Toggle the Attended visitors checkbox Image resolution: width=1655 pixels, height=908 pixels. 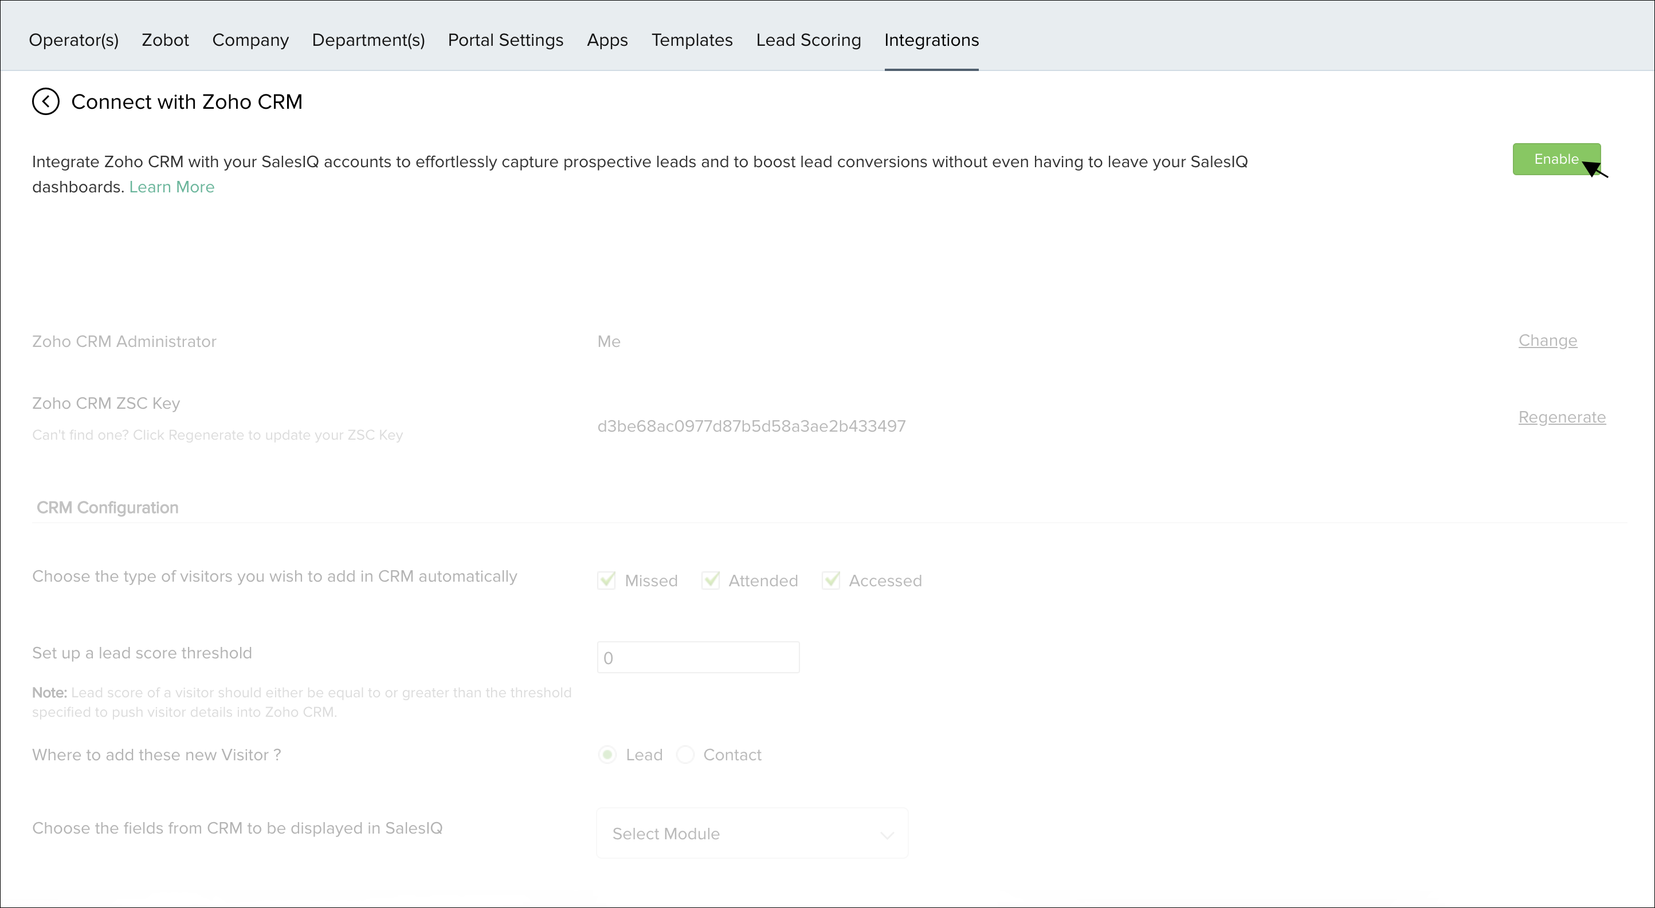pos(711,580)
